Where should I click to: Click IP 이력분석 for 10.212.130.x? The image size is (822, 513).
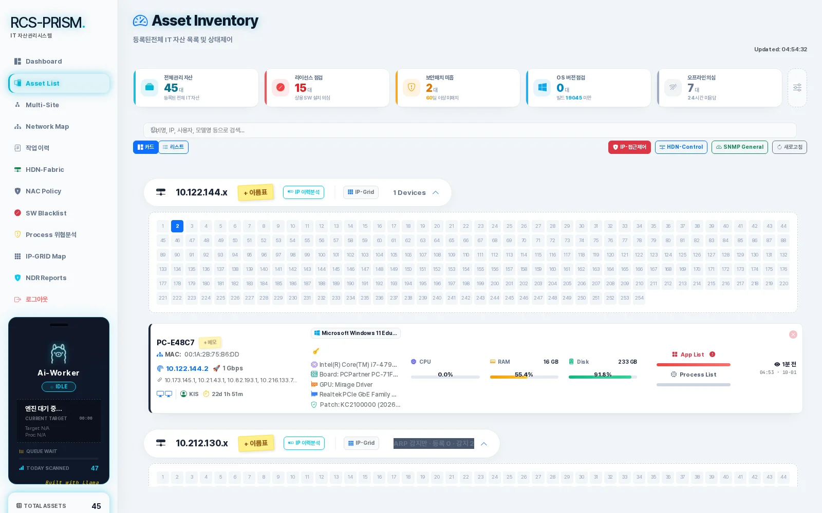pyautogui.click(x=304, y=443)
